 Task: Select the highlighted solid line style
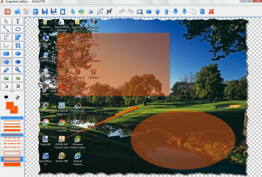point(12,135)
